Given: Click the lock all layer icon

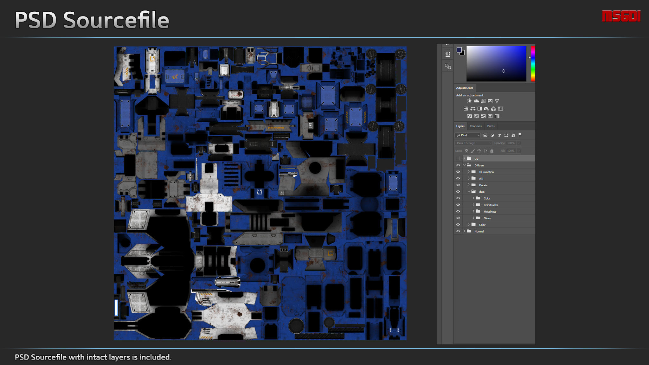Looking at the screenshot, I should coord(492,151).
